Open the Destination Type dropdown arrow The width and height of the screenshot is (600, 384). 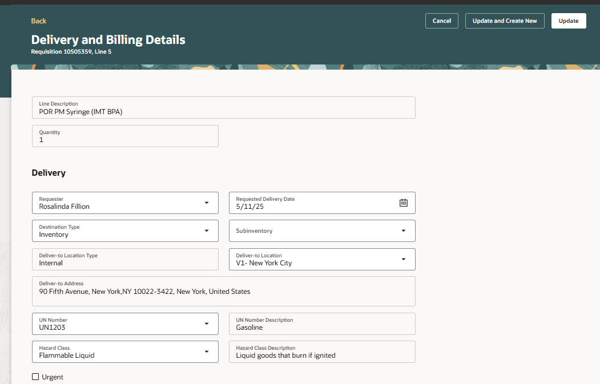[x=207, y=231]
